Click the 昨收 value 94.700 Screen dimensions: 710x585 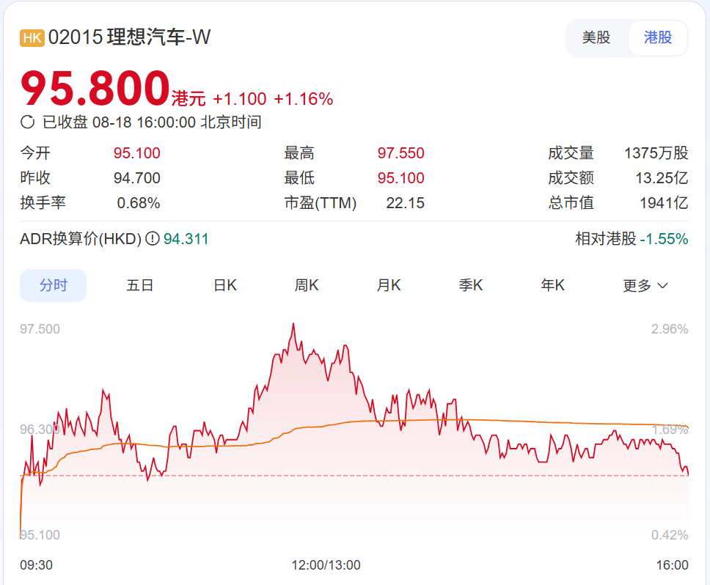(136, 178)
